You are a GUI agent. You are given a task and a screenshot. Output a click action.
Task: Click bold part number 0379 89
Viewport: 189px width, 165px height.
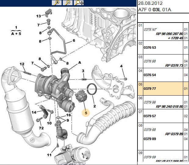click(150, 139)
